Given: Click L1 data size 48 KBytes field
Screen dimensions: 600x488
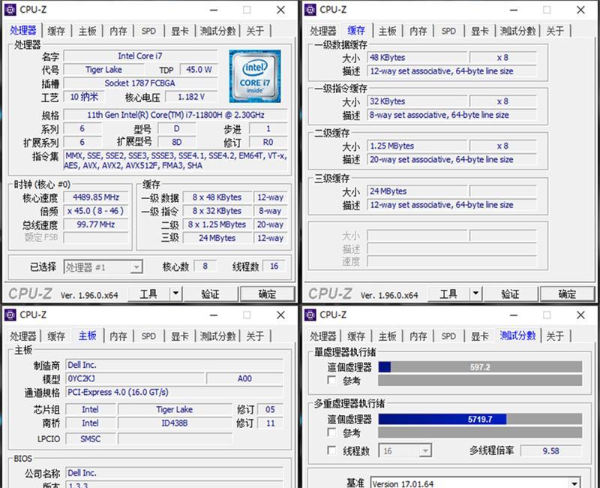Looking at the screenshot, I should [x=417, y=58].
